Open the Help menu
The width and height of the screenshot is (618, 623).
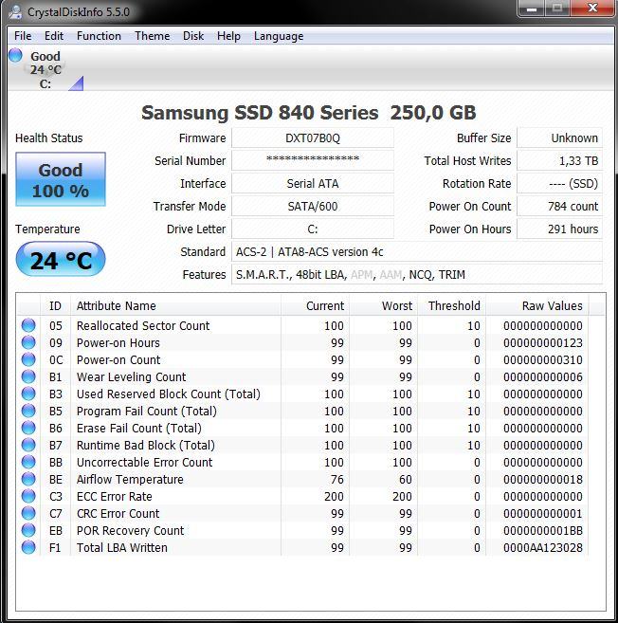click(x=228, y=36)
